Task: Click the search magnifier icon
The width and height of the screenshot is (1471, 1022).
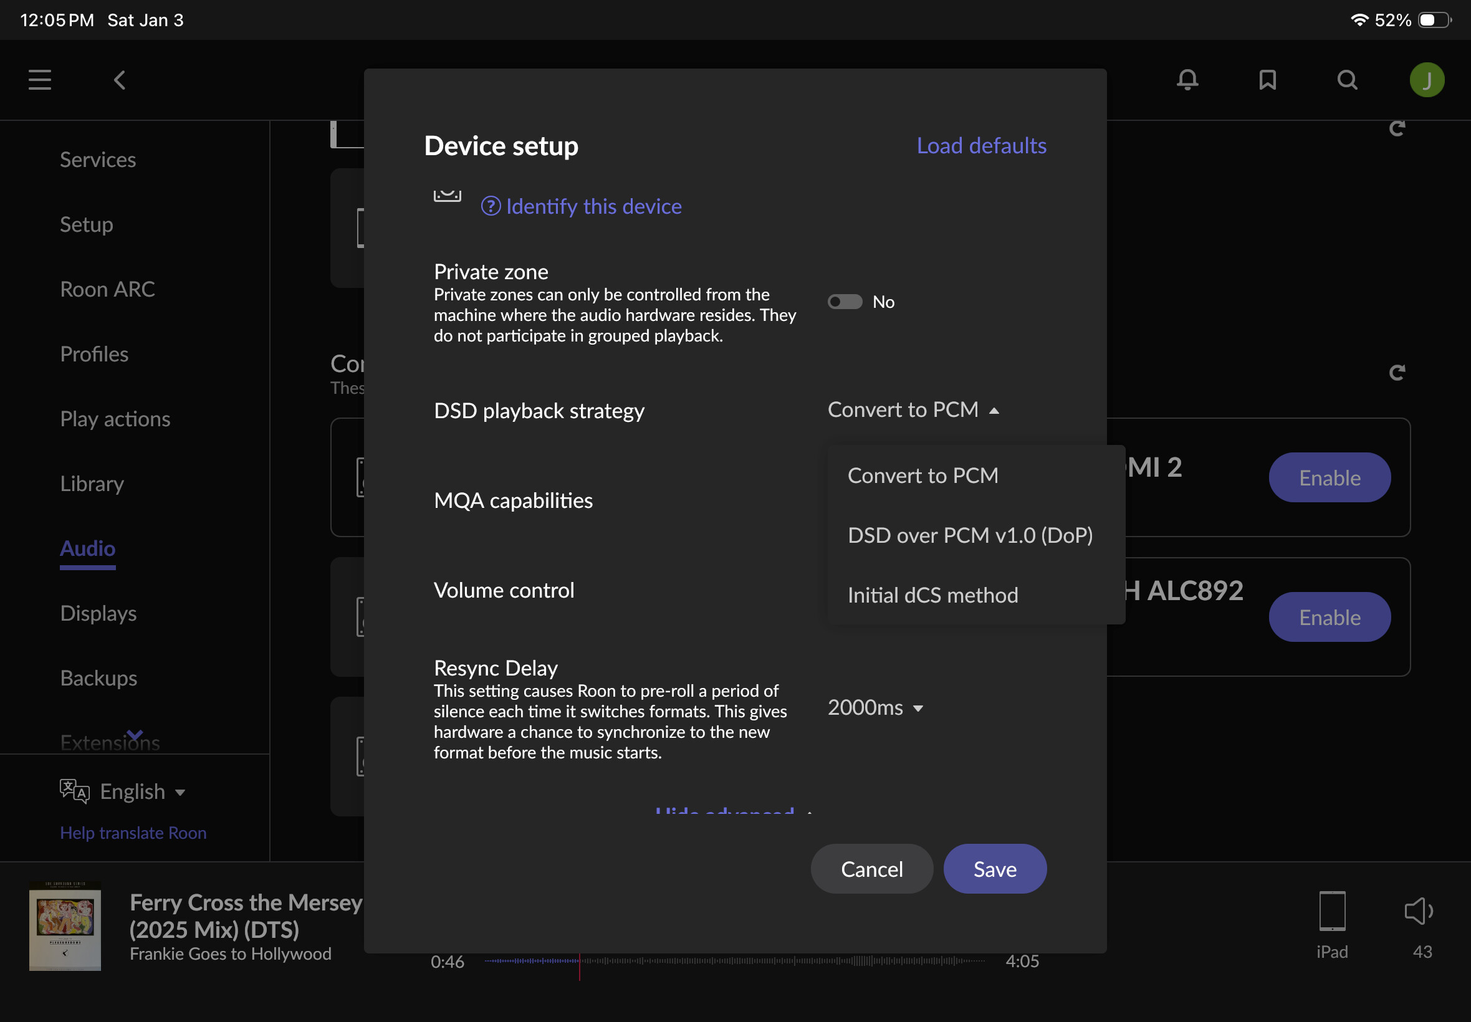Action: coord(1348,80)
